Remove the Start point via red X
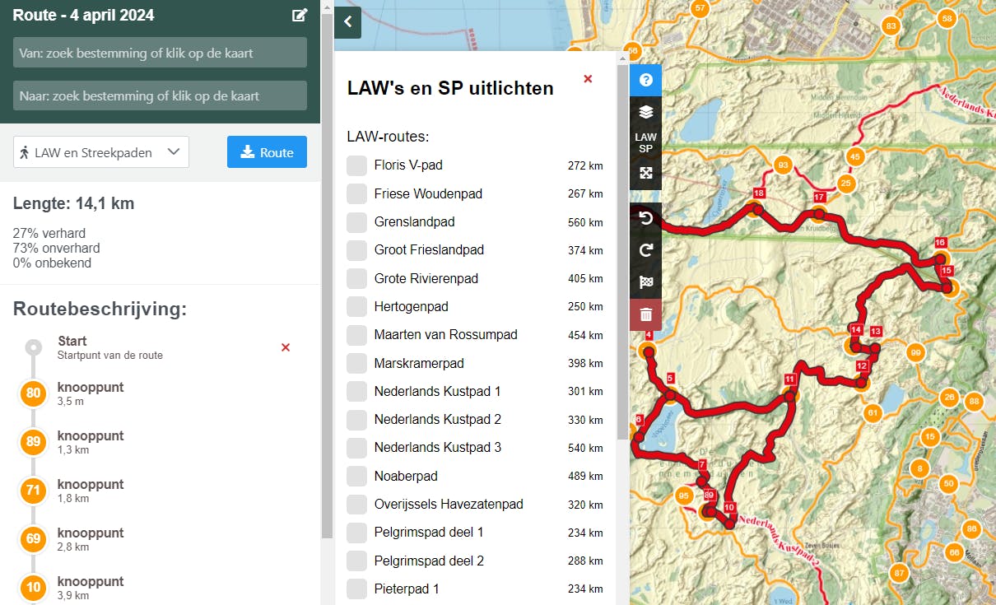Viewport: 996px width, 605px height. (x=285, y=347)
